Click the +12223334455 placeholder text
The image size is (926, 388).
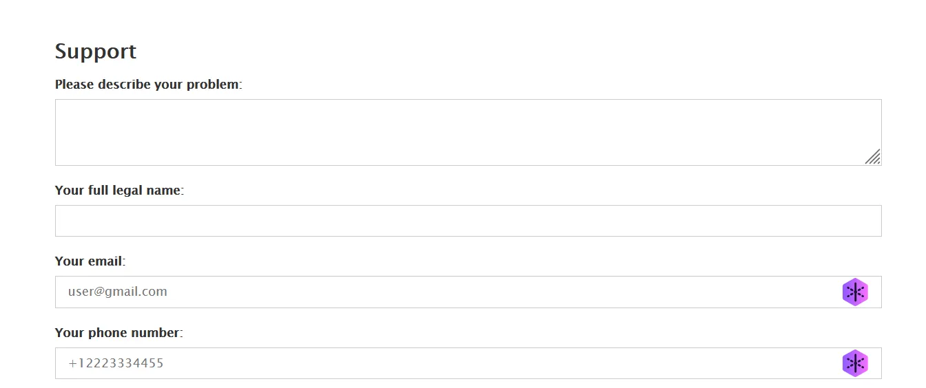click(x=116, y=363)
